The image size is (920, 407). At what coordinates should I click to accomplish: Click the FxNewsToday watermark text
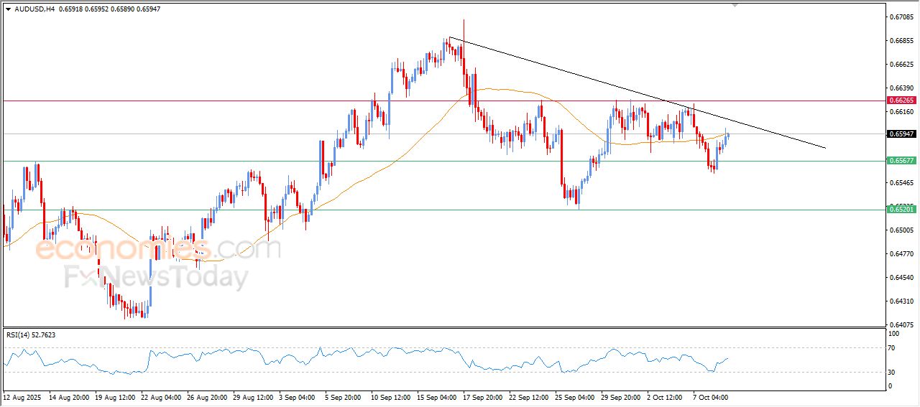click(157, 277)
